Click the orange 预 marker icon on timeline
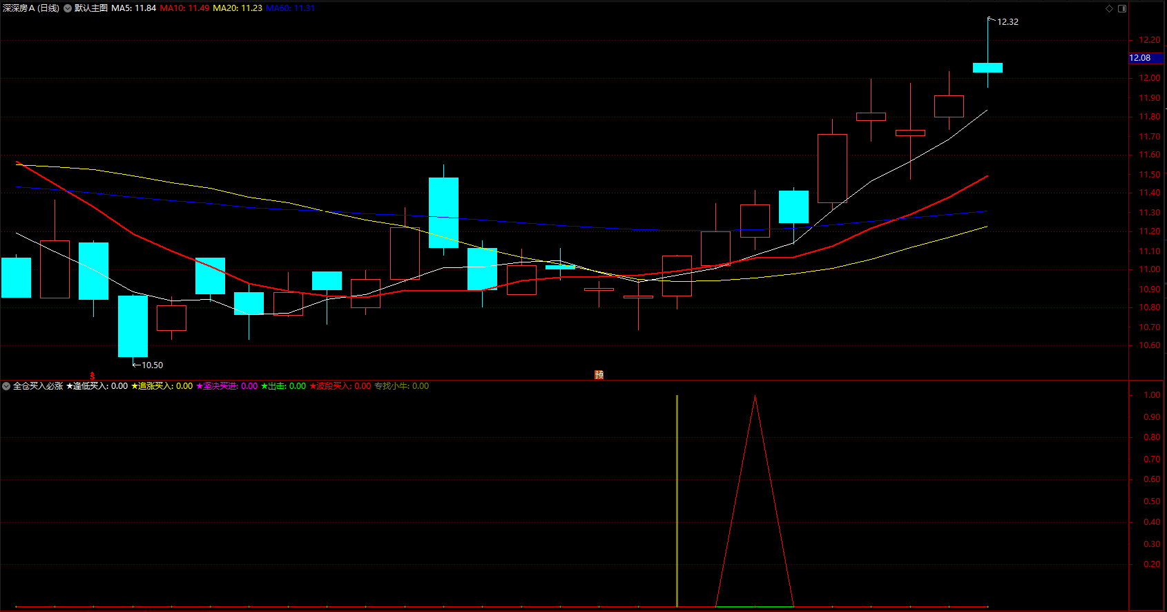The width and height of the screenshot is (1167, 612). pos(599,374)
